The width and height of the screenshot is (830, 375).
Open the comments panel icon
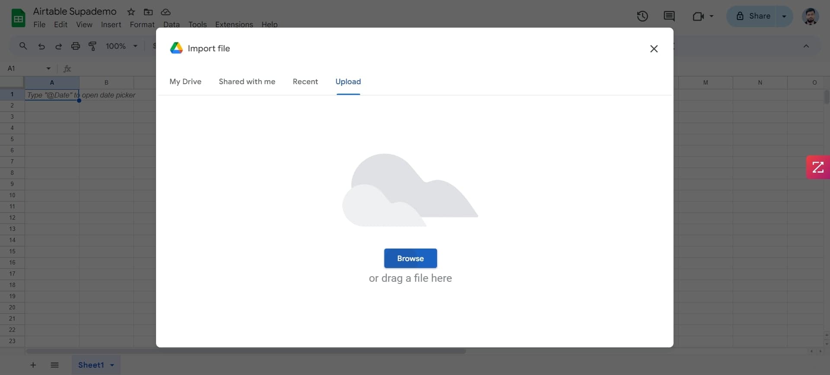coord(669,16)
